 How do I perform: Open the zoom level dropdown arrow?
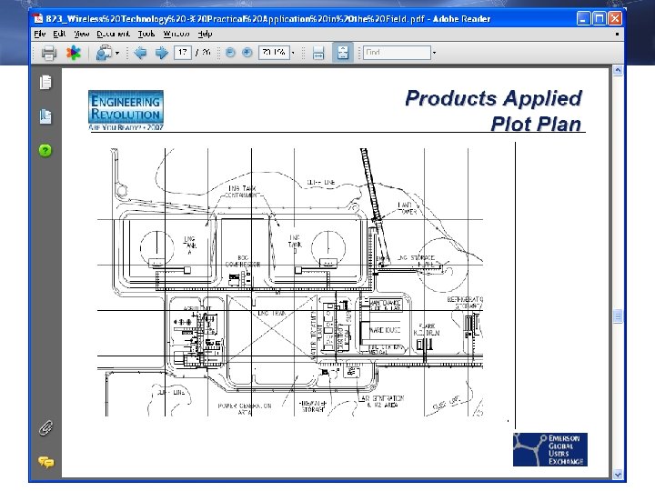click(x=293, y=53)
